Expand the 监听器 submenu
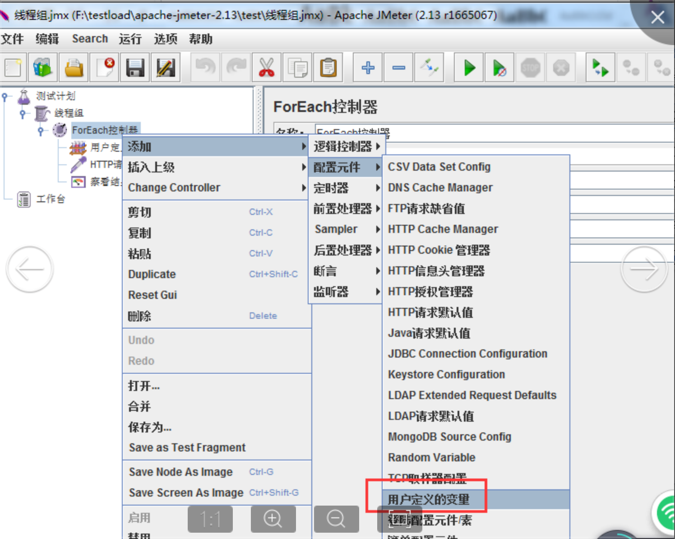 (x=346, y=292)
